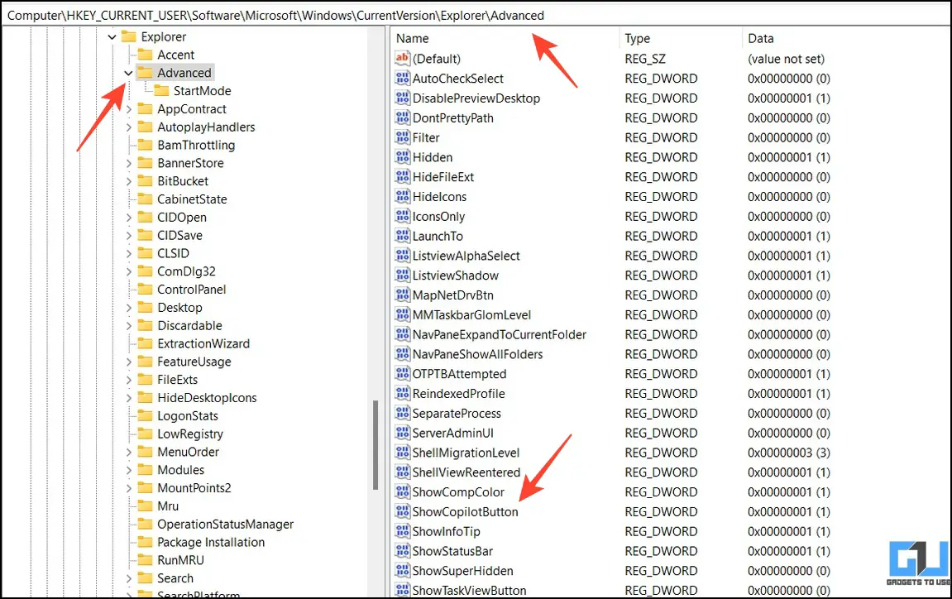Click the ShowSuperHidden DWORD icon
Image resolution: width=952 pixels, height=599 pixels.
tap(402, 570)
